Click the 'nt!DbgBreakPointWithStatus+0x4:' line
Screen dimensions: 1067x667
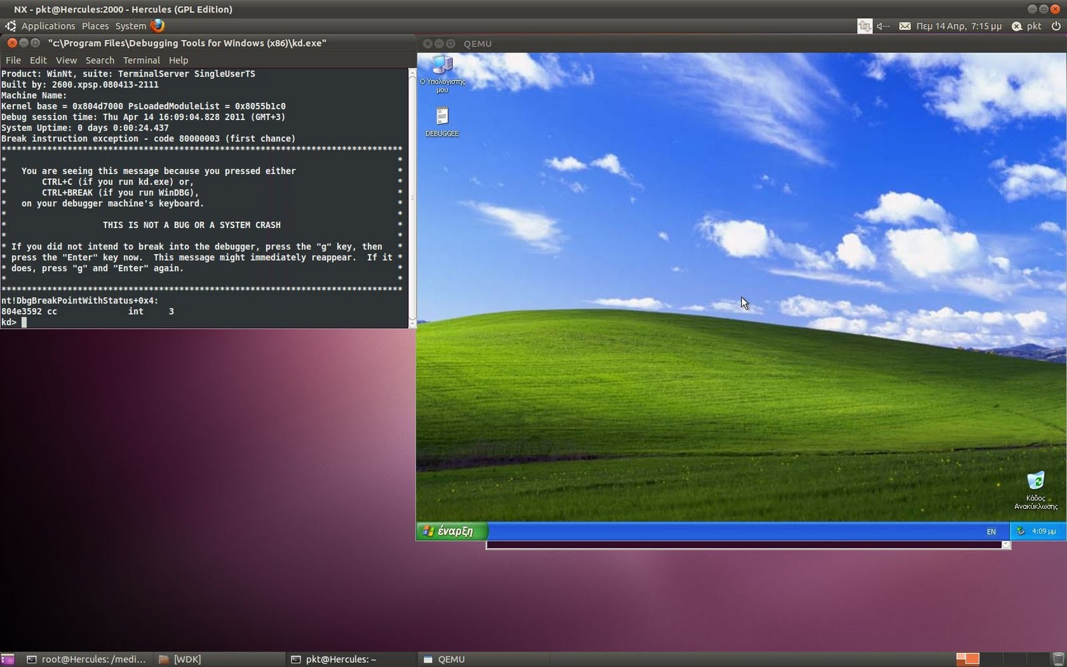point(80,301)
